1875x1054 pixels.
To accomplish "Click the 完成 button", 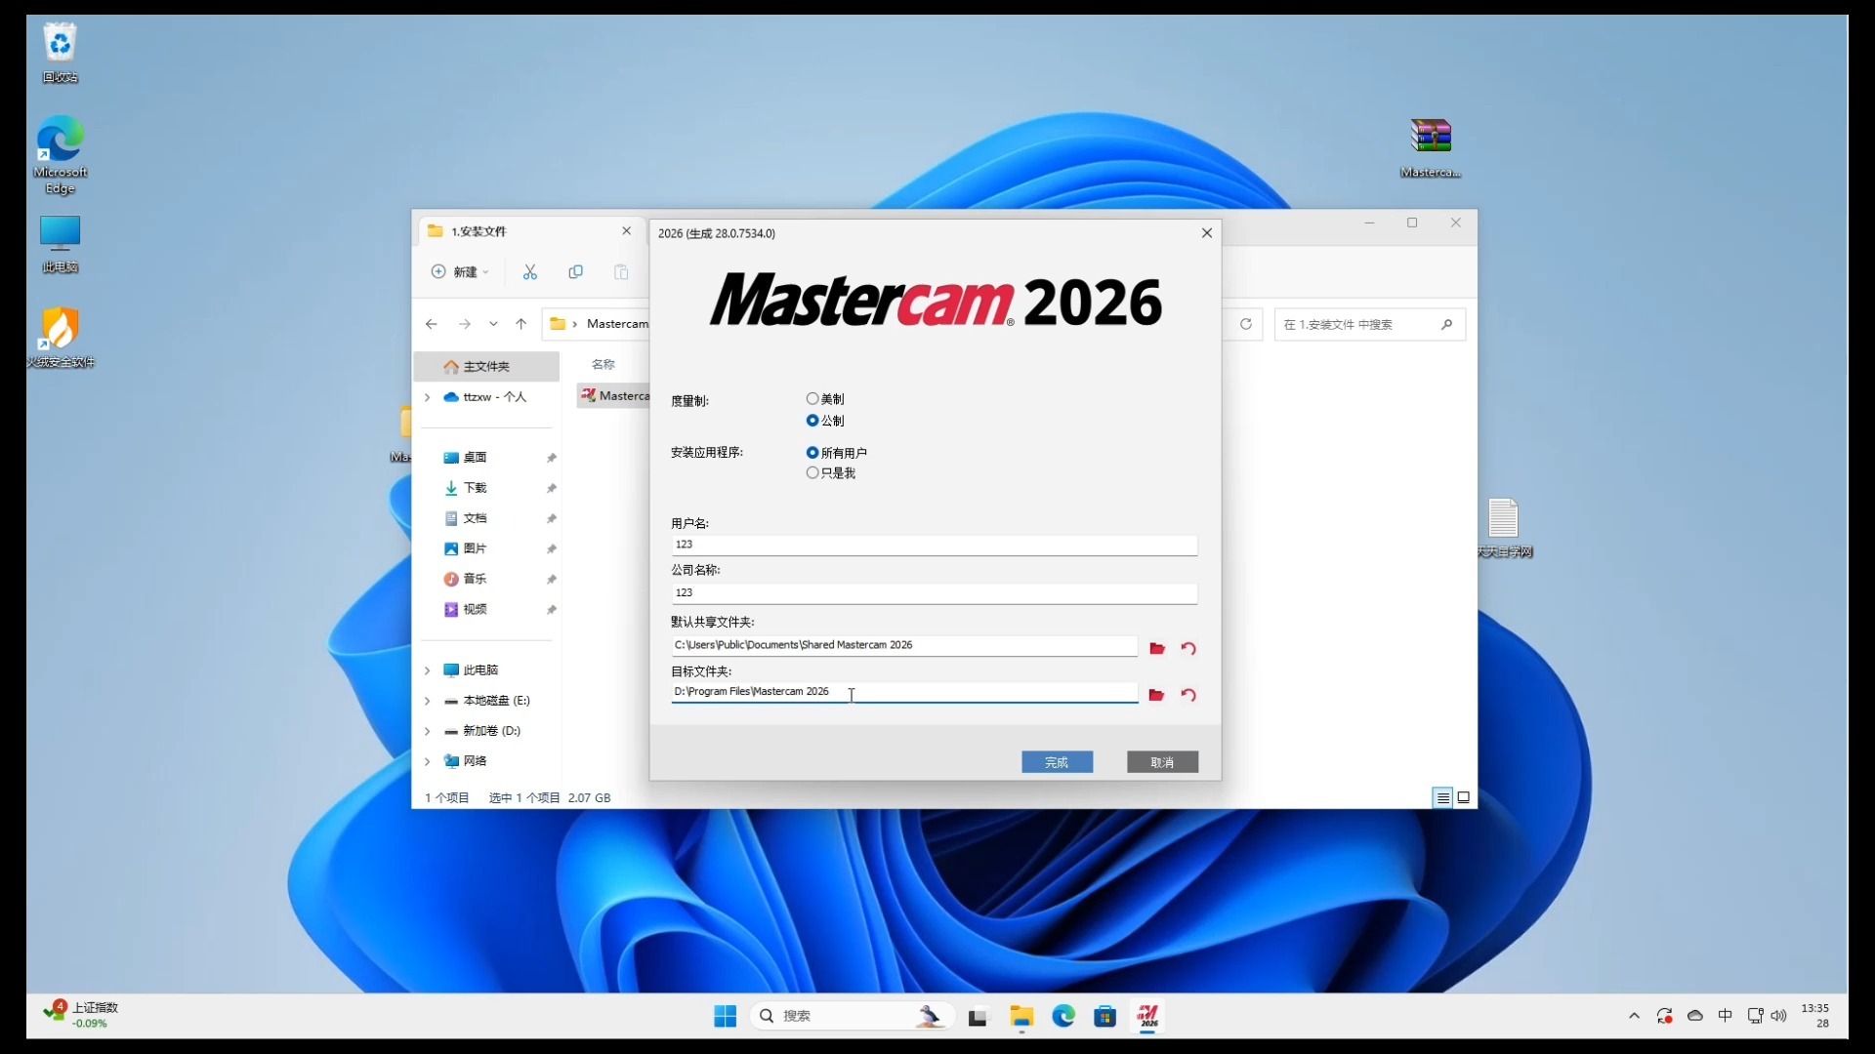I will pyautogui.click(x=1058, y=762).
